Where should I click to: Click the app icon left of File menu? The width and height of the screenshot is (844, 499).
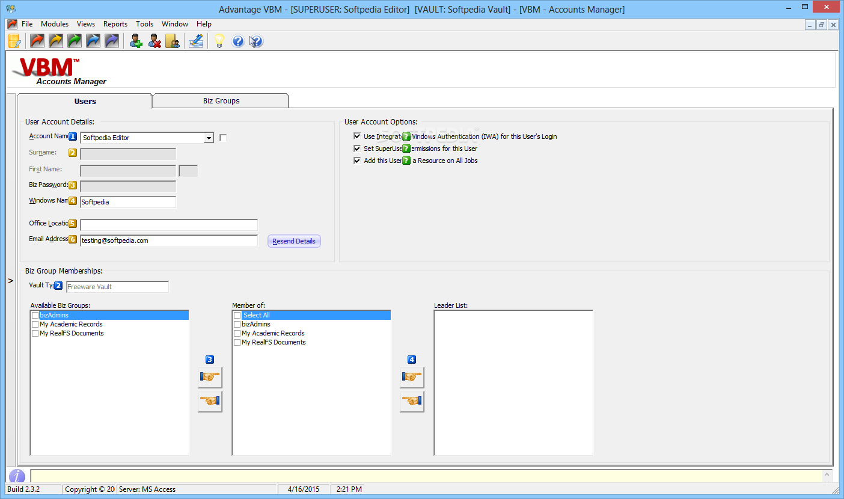coord(12,24)
